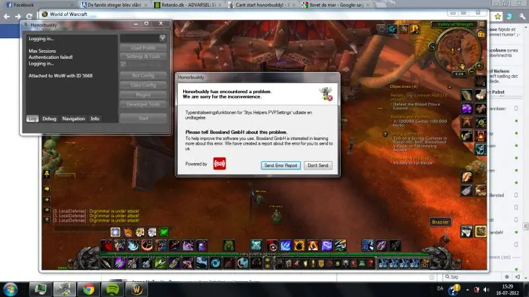This screenshot has width=529, height=297.
Task: Click the quest question mark beside Spring Gatherers
Action: coord(386,134)
